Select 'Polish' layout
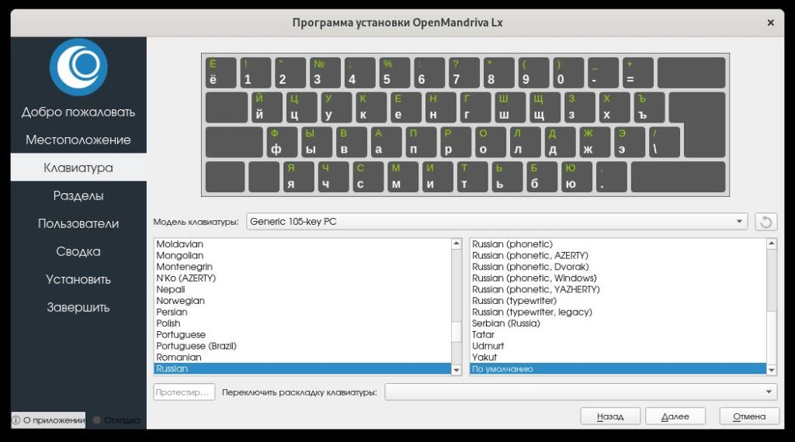Viewport: 795px width, 442px height. click(x=302, y=323)
